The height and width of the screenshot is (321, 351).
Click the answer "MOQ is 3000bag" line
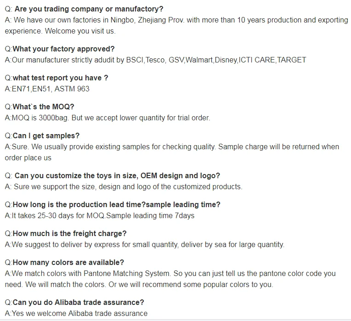click(x=107, y=118)
